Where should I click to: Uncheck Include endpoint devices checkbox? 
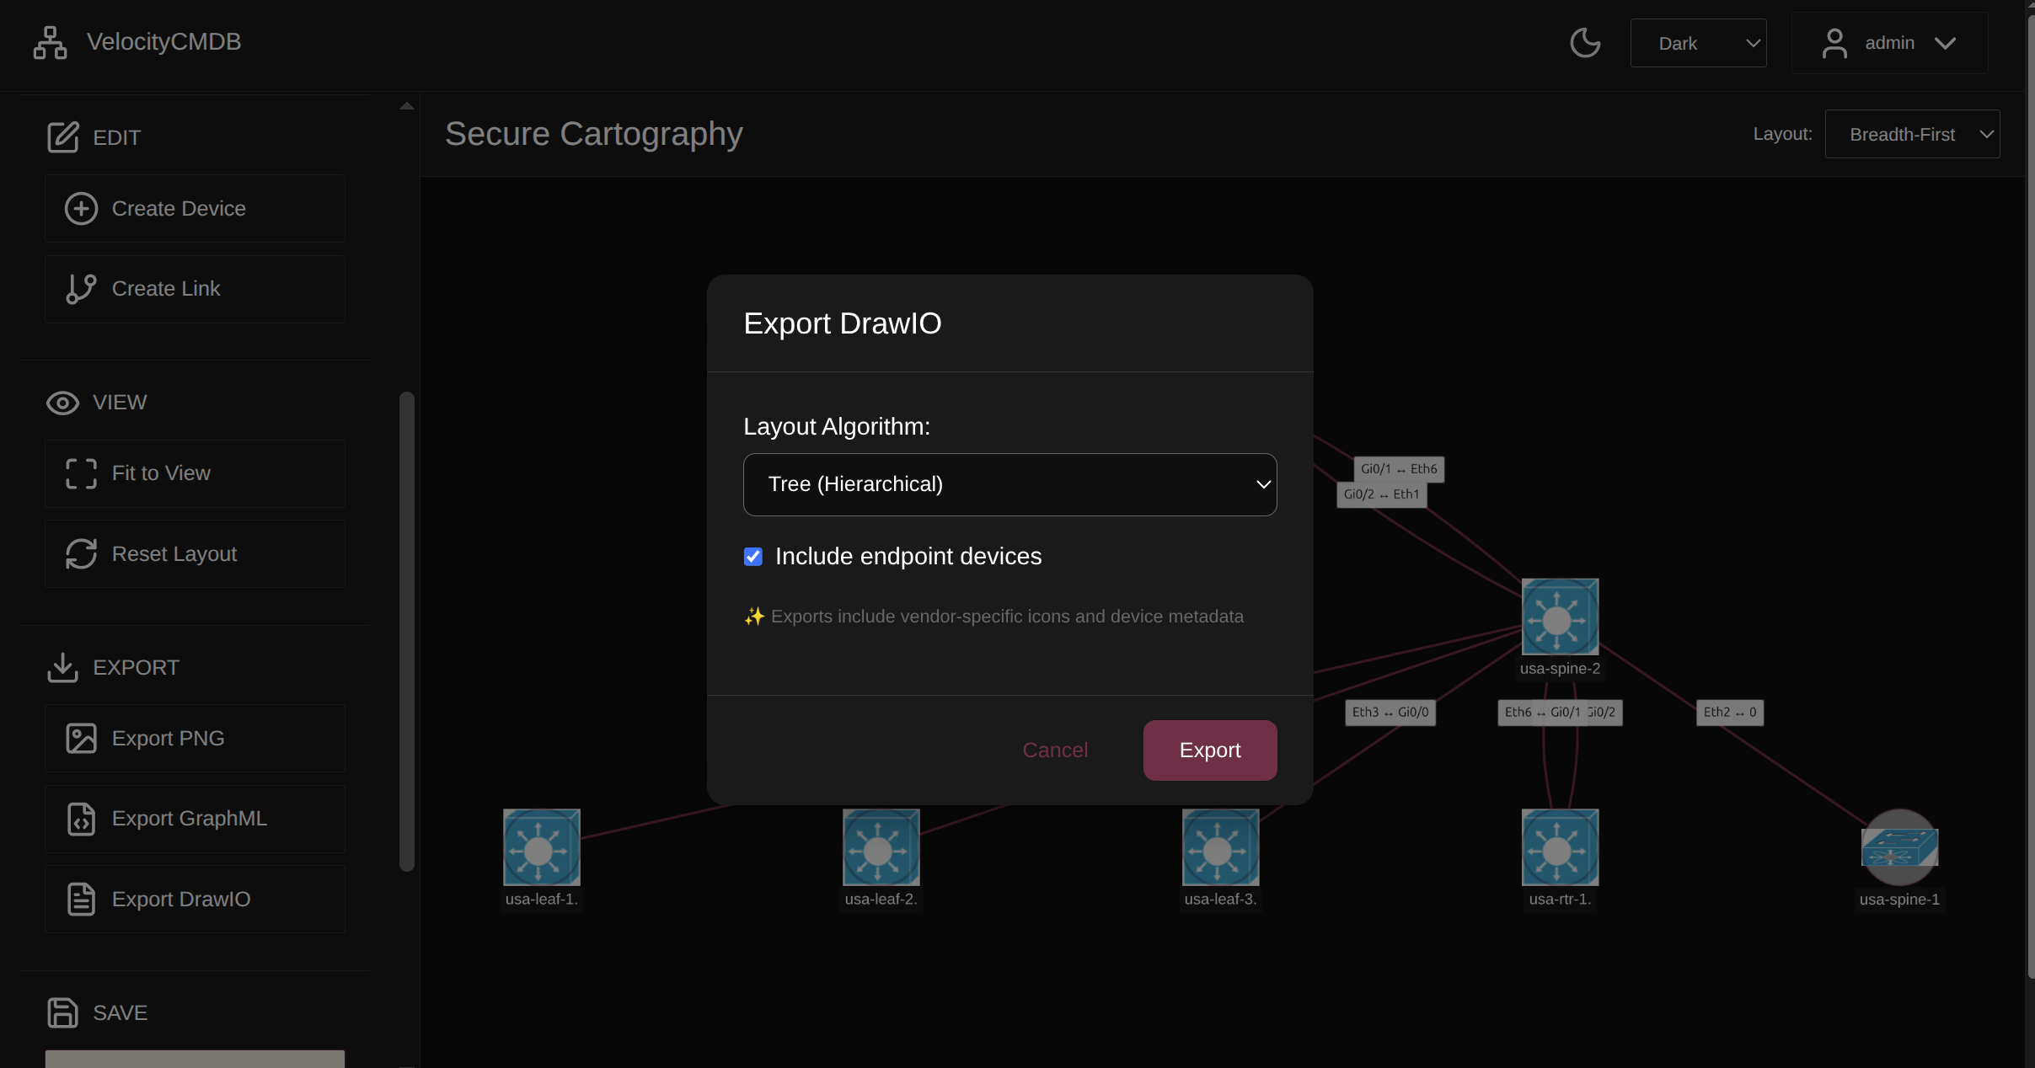tap(753, 557)
